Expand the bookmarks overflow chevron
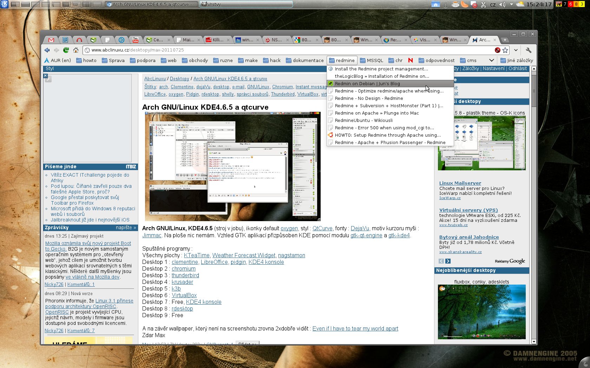This screenshot has height=368, width=590. pos(491,60)
